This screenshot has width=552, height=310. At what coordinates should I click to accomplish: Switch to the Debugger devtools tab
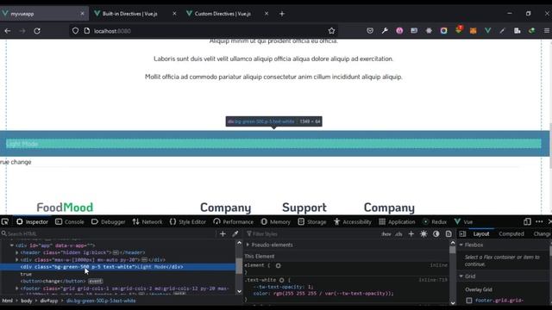(x=108, y=222)
